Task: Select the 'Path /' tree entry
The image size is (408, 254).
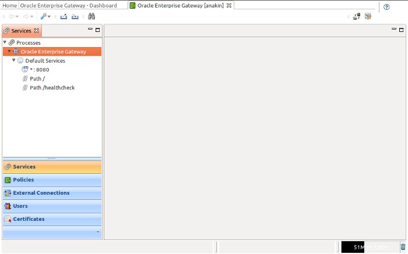Action: (37, 78)
